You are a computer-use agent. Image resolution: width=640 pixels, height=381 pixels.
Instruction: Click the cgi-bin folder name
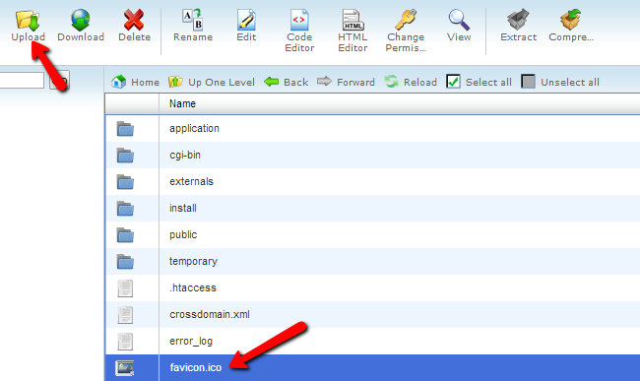point(185,155)
